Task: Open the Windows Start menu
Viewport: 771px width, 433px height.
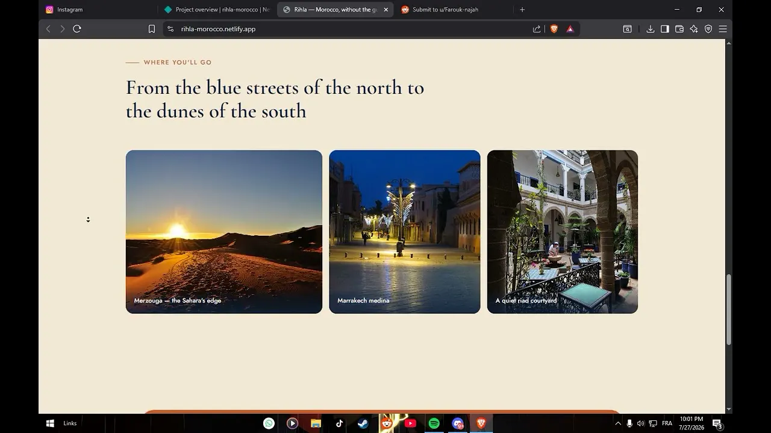Action: [x=50, y=423]
